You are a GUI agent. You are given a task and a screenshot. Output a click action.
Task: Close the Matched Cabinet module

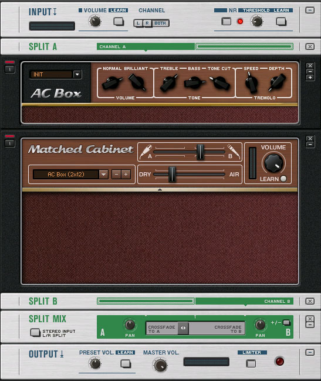[310, 139]
